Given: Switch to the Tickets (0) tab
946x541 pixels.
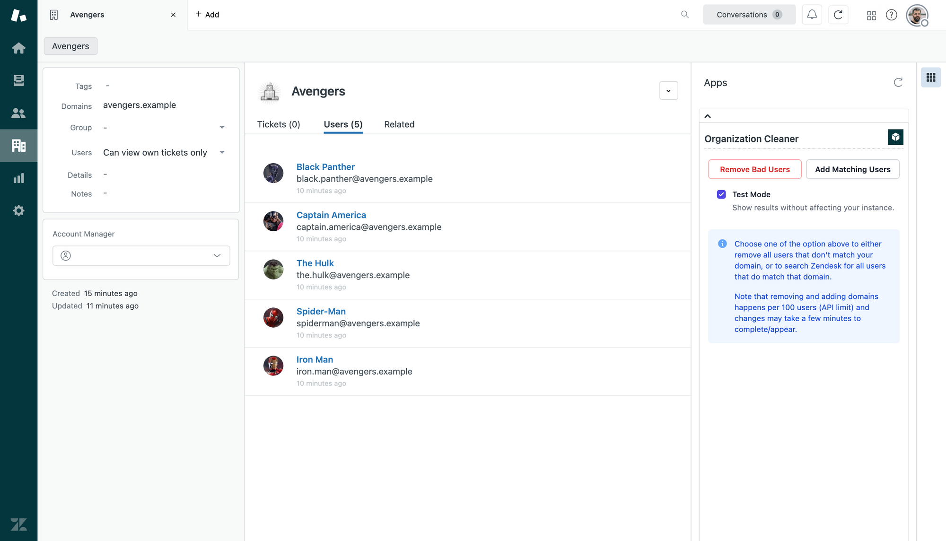Looking at the screenshot, I should (x=279, y=124).
